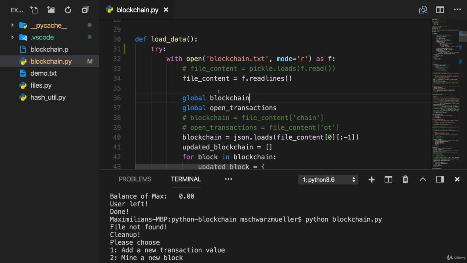
Task: Add a new terminal instance
Action: point(371,179)
